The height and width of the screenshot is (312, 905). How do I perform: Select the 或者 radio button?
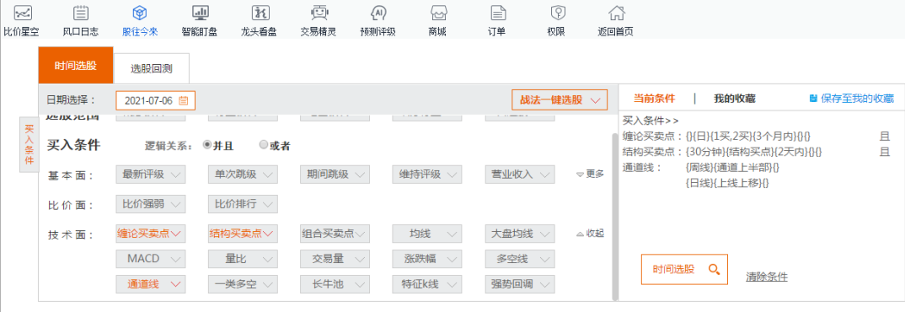[264, 146]
